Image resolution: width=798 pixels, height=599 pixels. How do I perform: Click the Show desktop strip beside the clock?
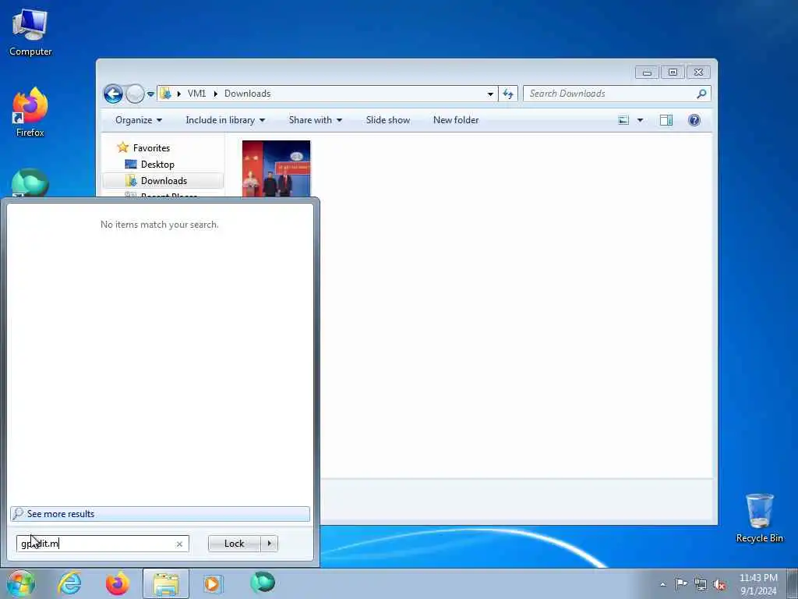(x=793, y=584)
